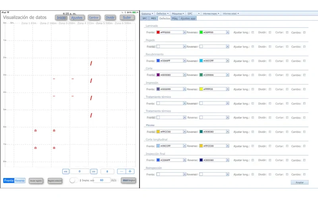The image size is (318, 203).
Task: Go to next page with >> button
Action: [x=94, y=172]
